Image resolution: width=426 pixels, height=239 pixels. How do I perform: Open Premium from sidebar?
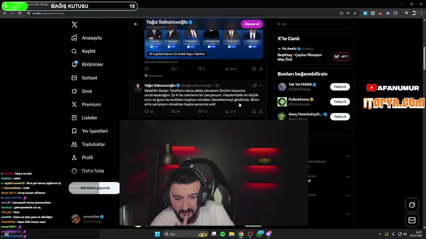tap(86, 104)
